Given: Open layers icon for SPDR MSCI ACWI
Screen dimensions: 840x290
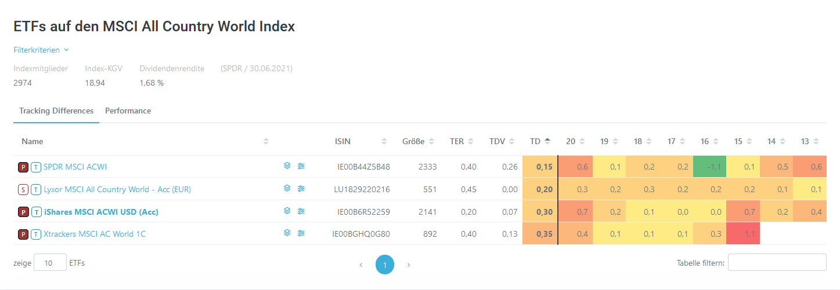Looking at the screenshot, I should (287, 166).
